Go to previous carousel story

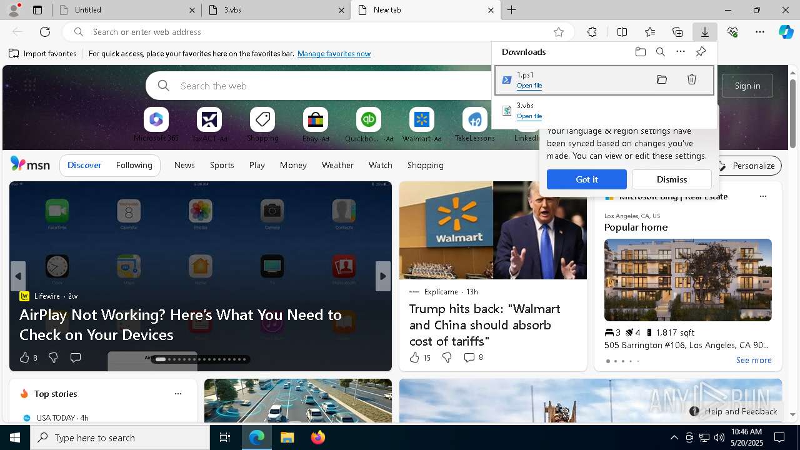coord(18,276)
